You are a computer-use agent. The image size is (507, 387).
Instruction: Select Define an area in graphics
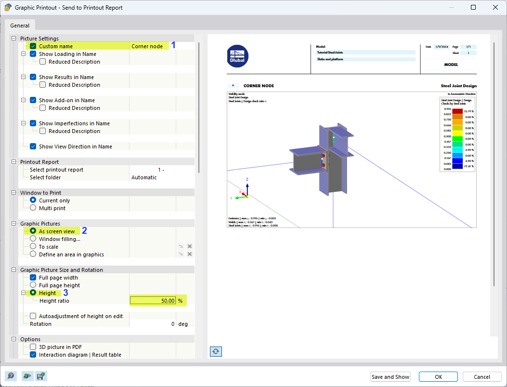point(33,254)
